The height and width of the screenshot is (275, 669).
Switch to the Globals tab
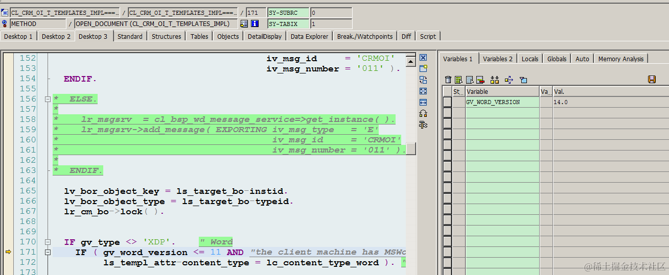pos(557,59)
